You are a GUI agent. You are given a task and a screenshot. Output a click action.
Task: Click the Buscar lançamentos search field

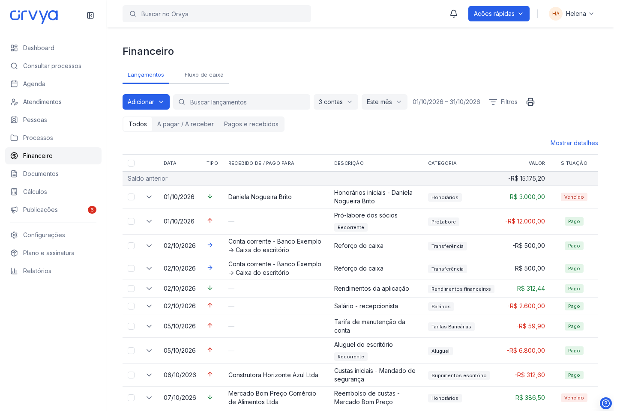(x=242, y=102)
